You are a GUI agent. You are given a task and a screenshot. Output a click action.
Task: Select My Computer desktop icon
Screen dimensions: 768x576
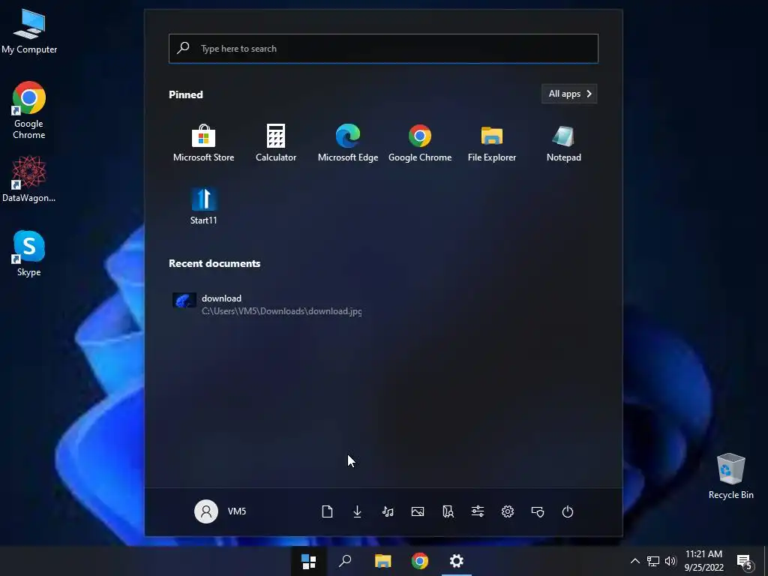point(29,31)
